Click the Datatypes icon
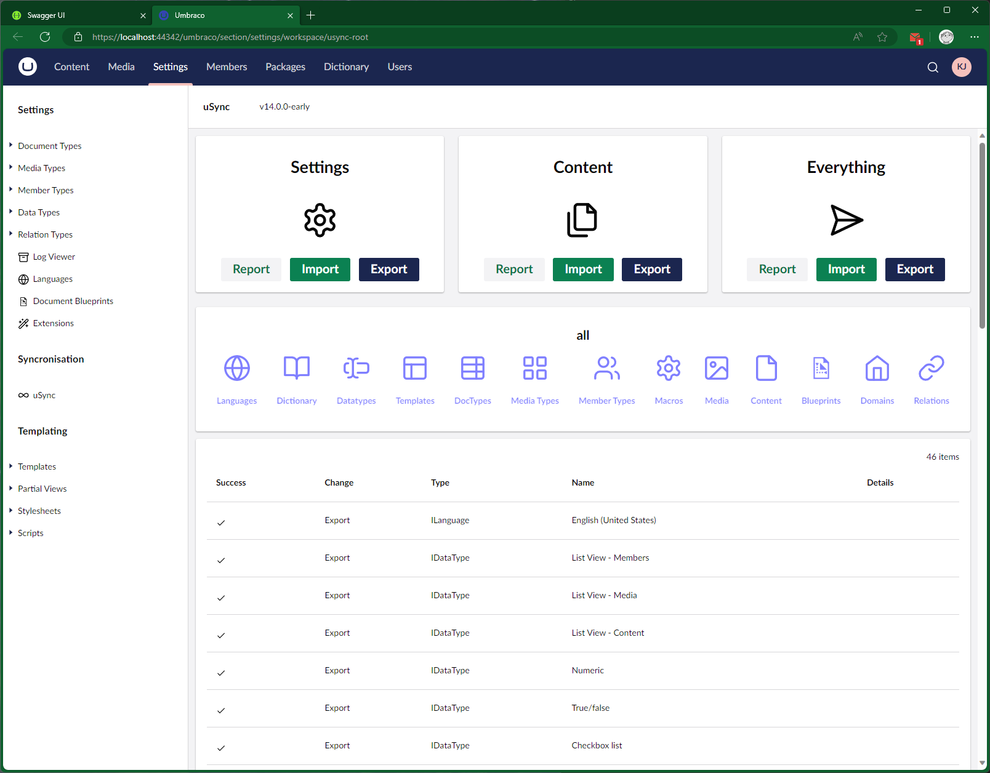 click(356, 368)
